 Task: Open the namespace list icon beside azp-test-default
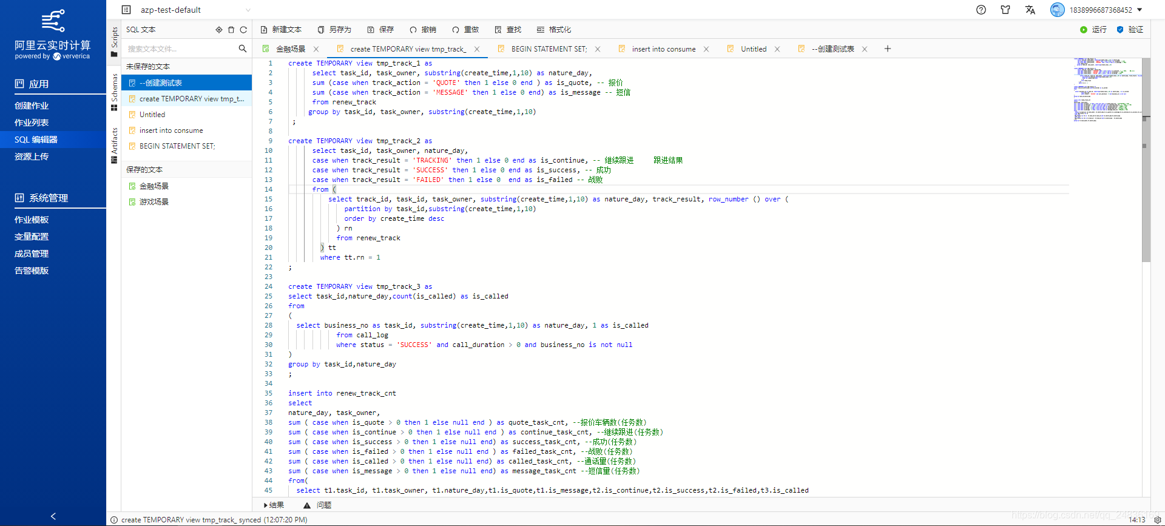click(x=126, y=10)
